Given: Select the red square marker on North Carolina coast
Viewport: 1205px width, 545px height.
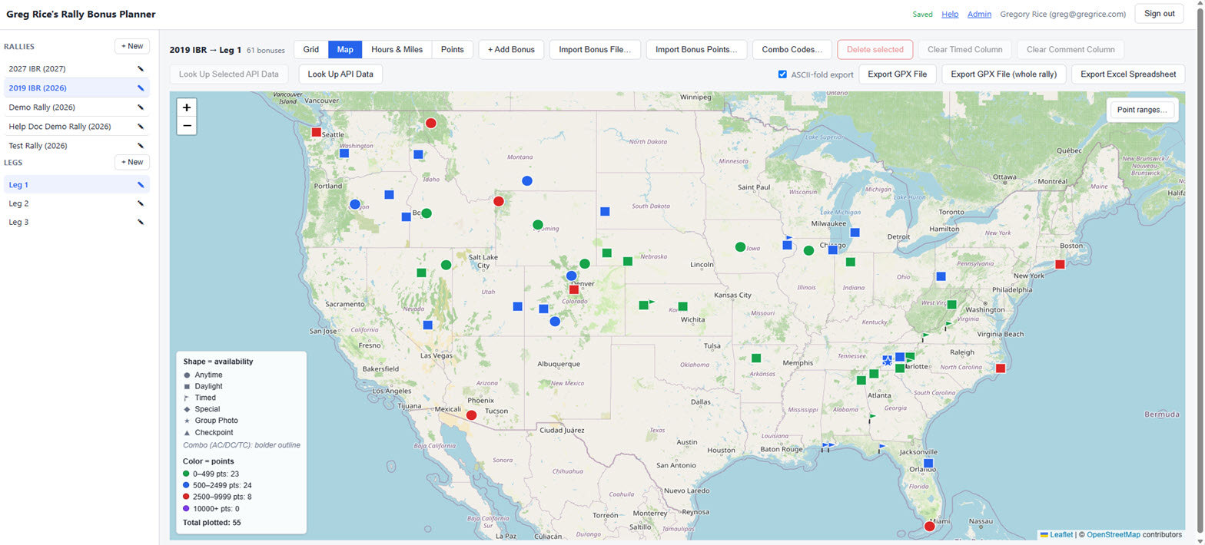Looking at the screenshot, I should [1000, 368].
